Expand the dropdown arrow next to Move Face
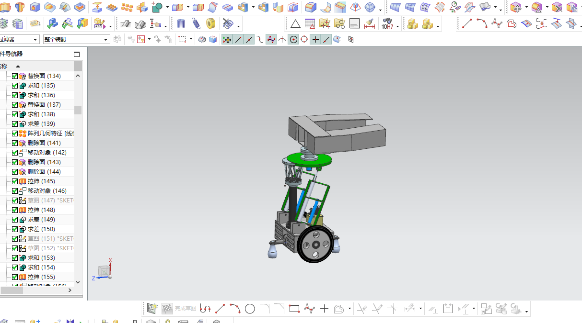The image size is (582, 323). 526,8
